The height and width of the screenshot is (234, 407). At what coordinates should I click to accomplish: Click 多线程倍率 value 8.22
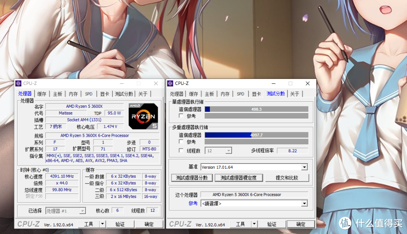click(x=293, y=151)
